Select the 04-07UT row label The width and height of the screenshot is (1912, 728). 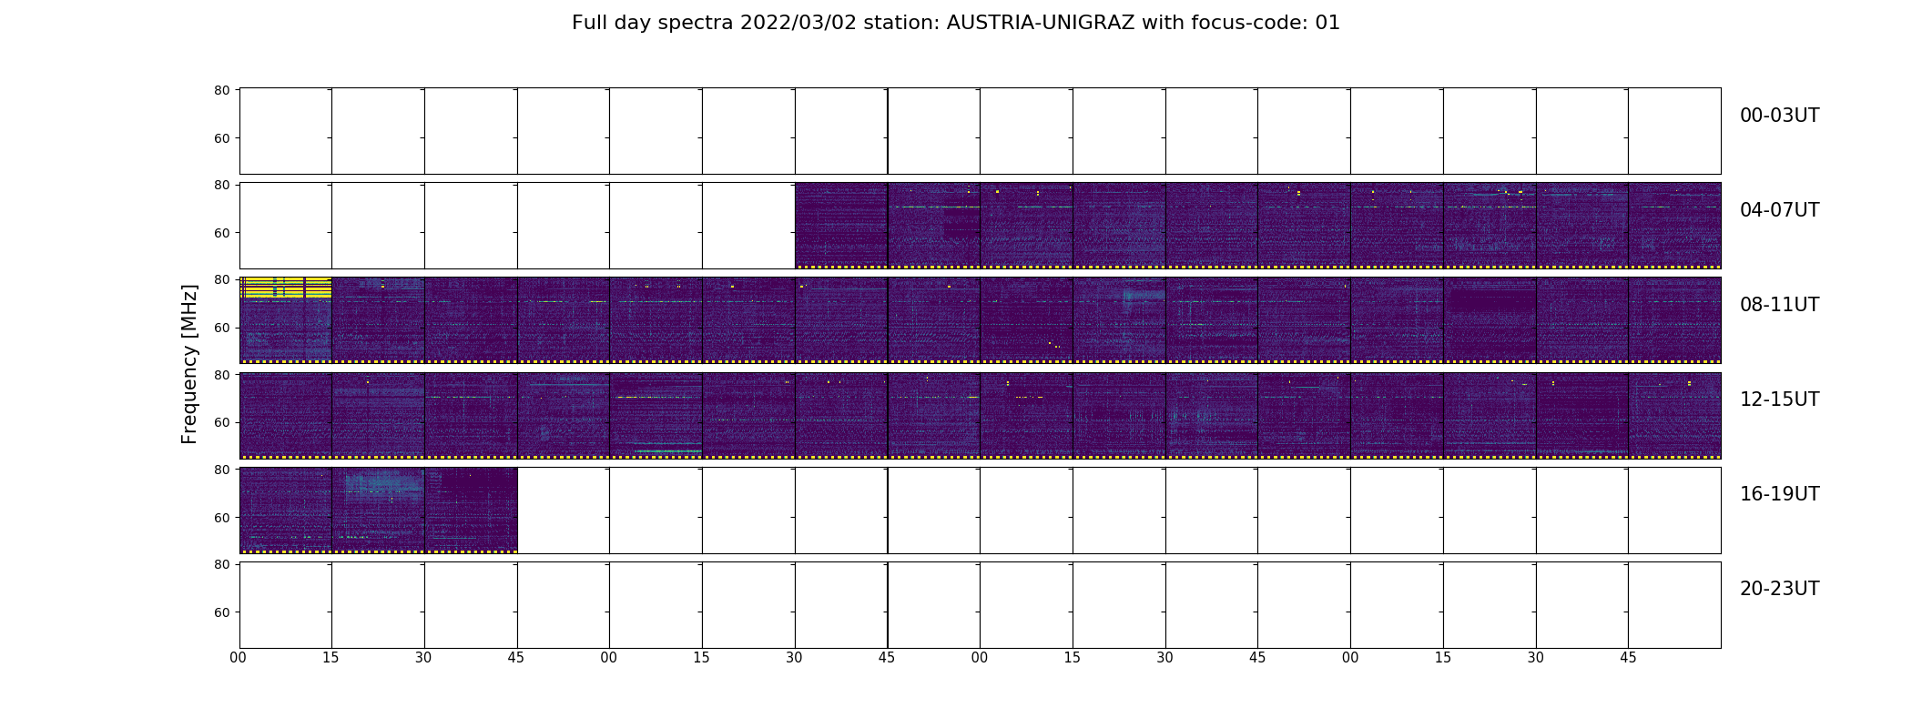coord(1779,210)
